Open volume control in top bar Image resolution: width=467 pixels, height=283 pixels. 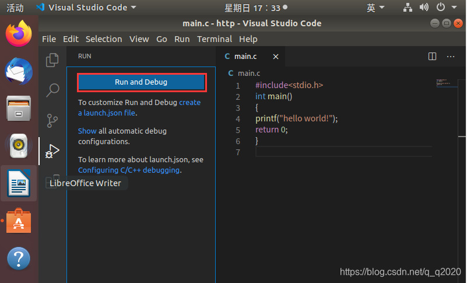pos(424,7)
